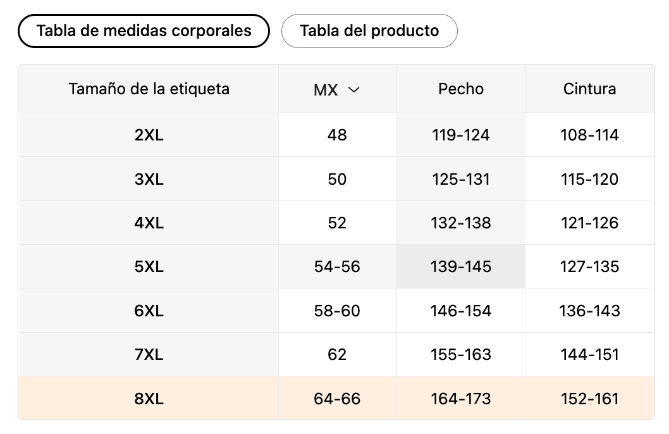Select the 2XL size row label

(x=149, y=135)
